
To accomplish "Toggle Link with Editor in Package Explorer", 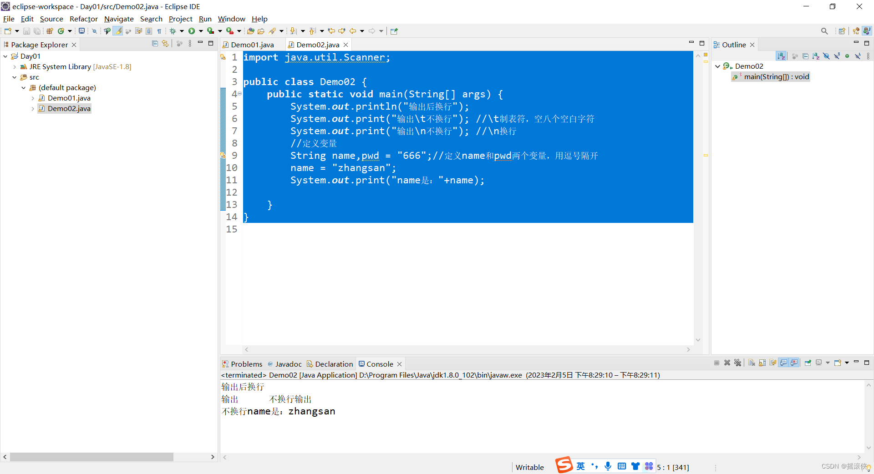I will coord(165,44).
